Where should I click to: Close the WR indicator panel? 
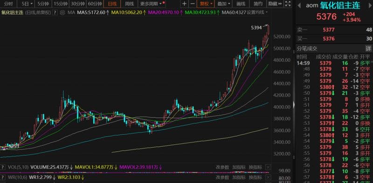pyautogui.click(x=268, y=177)
